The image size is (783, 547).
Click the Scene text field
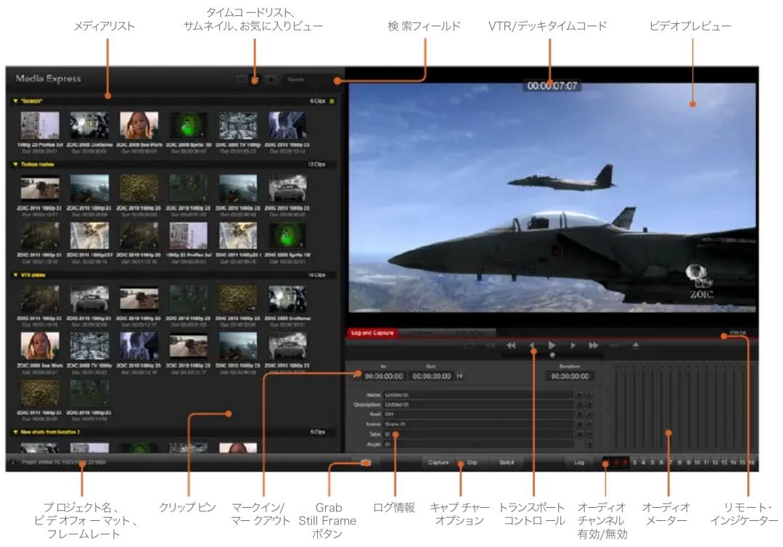[478, 424]
